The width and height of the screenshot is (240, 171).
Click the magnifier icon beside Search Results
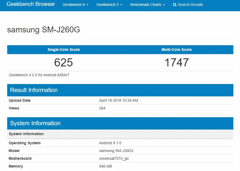click(x=175, y=5)
